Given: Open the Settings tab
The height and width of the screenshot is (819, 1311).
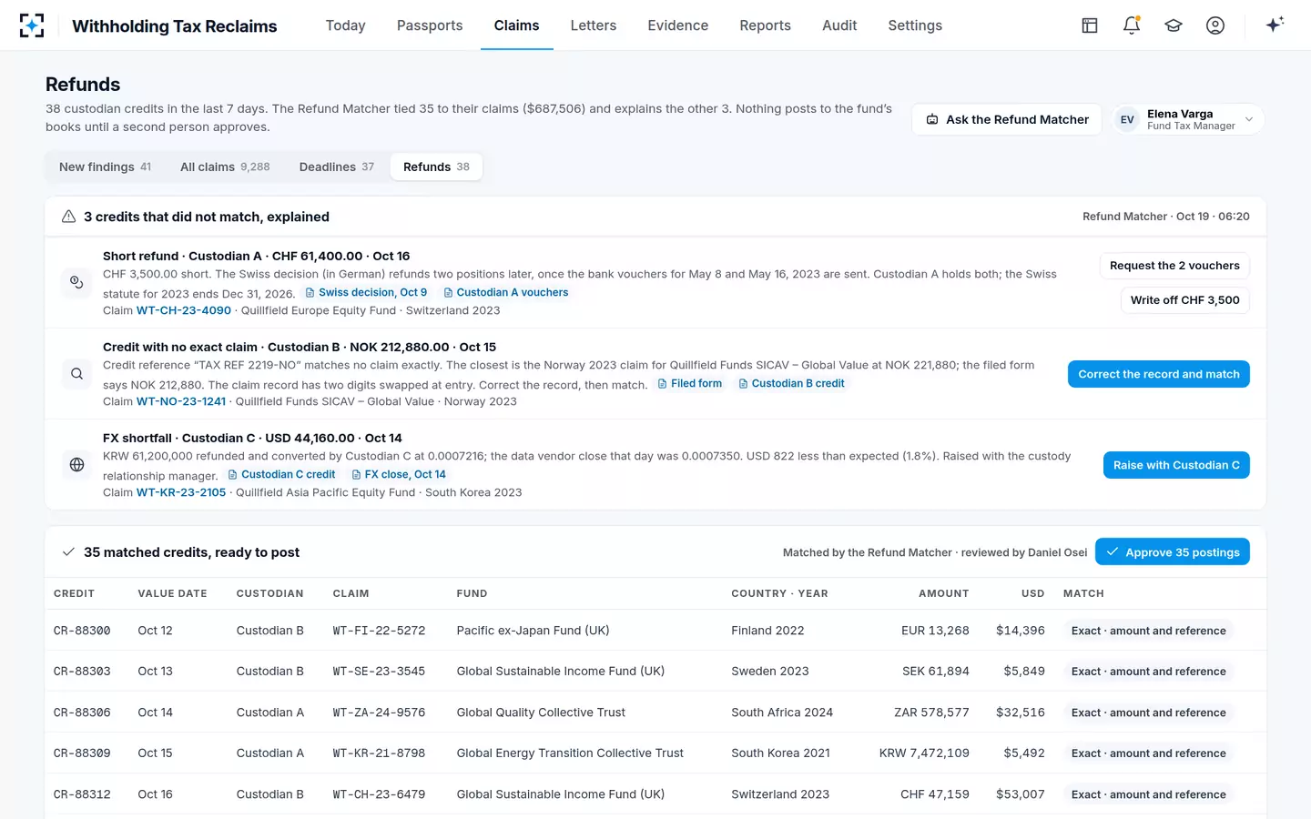Looking at the screenshot, I should (x=915, y=25).
